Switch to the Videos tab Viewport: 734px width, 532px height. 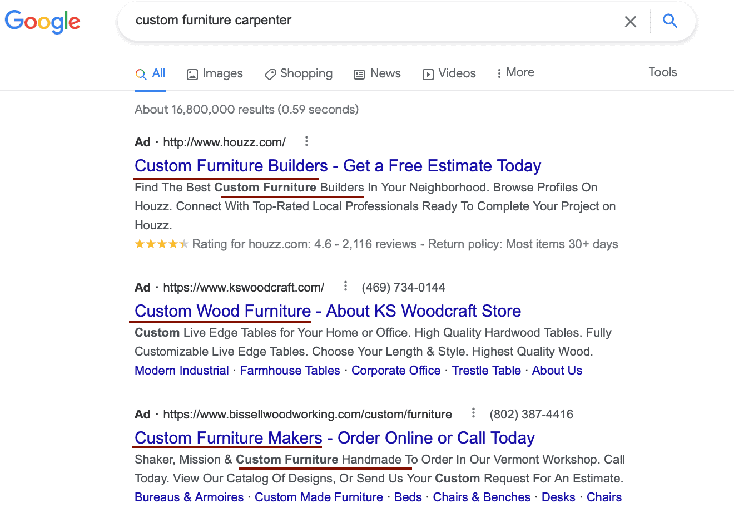(x=449, y=73)
